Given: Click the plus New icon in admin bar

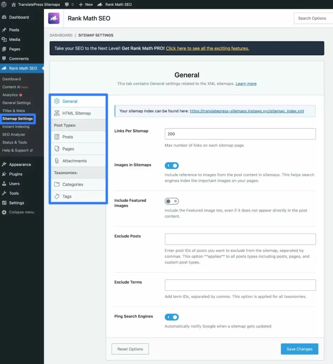Looking at the screenshot, I should (x=81, y=4).
